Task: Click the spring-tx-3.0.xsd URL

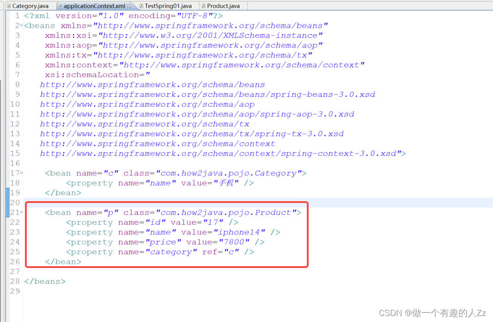Action: click(x=192, y=134)
